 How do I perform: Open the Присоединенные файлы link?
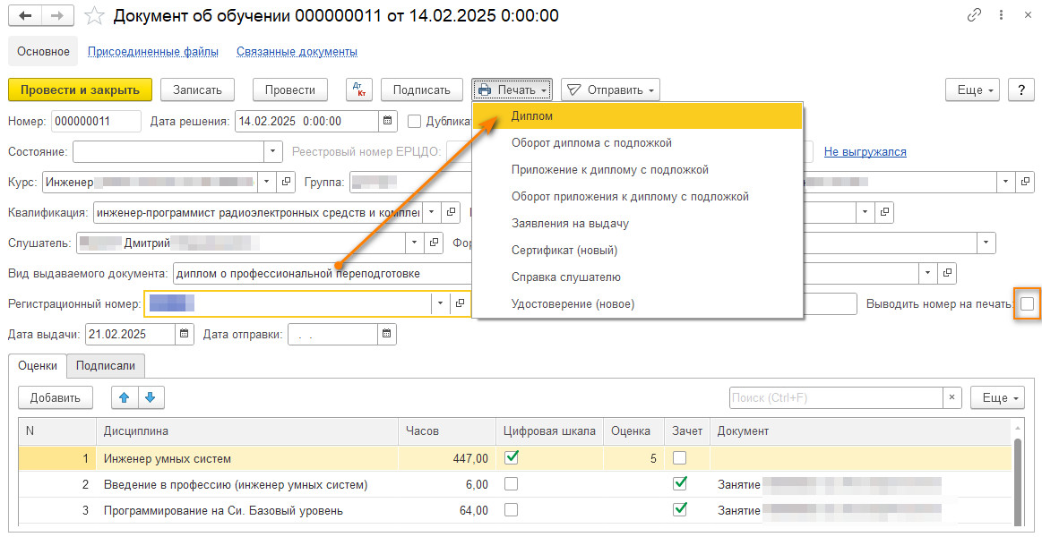point(153,52)
